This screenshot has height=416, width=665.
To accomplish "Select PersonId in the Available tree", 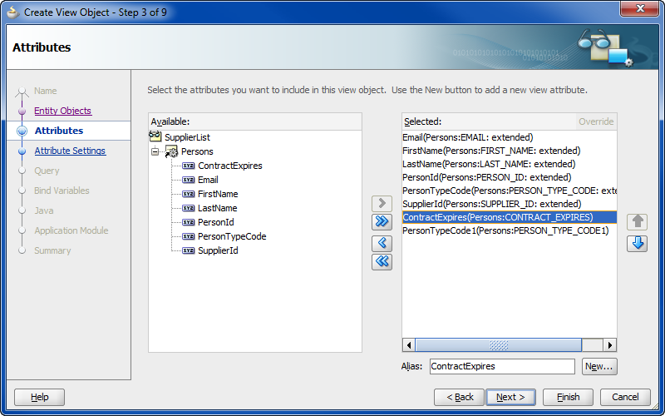I will point(216,222).
